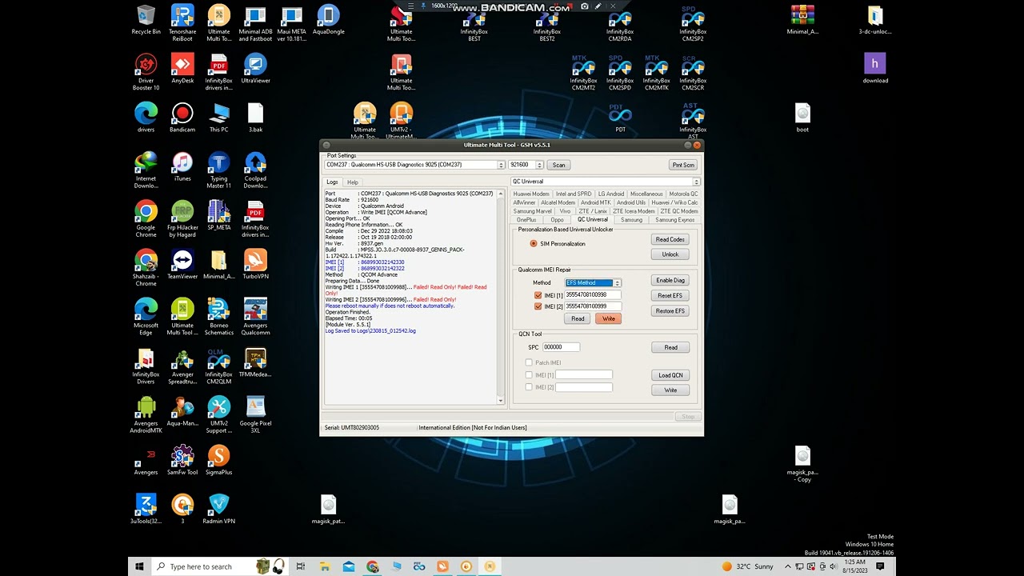
Task: Click the Chrome icon in the taskbar
Action: (372, 566)
